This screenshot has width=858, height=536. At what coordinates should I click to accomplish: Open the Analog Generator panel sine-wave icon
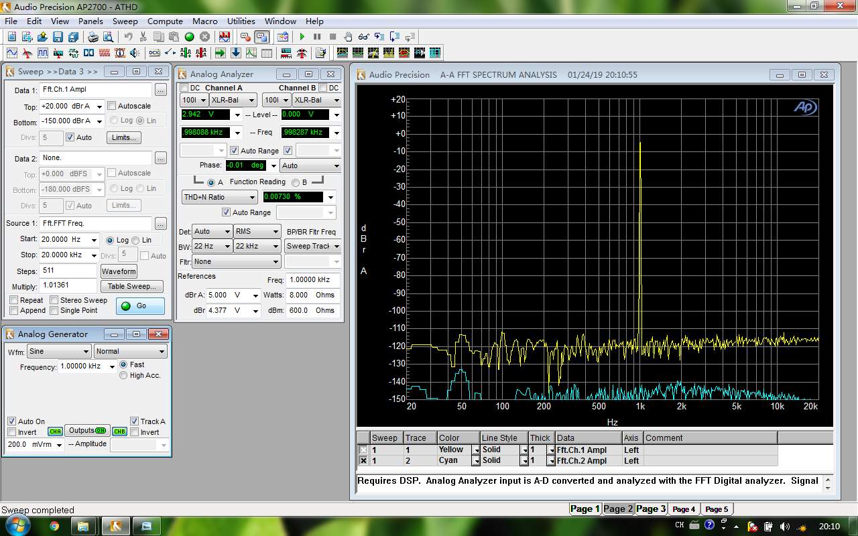coord(12,53)
